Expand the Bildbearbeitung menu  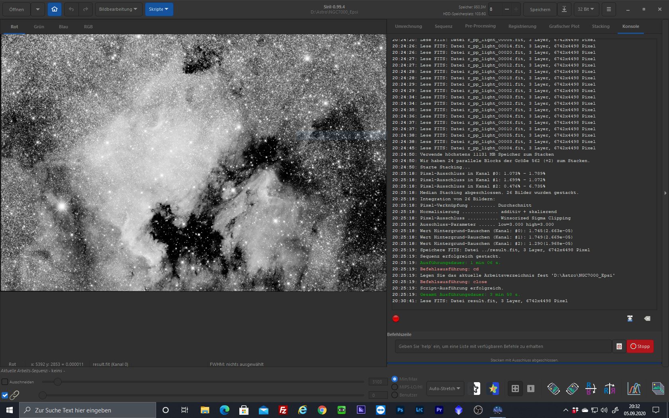point(119,9)
